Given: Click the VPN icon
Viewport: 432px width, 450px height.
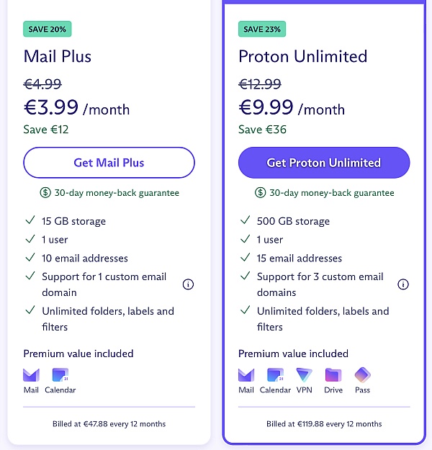Looking at the screenshot, I should coord(305,375).
